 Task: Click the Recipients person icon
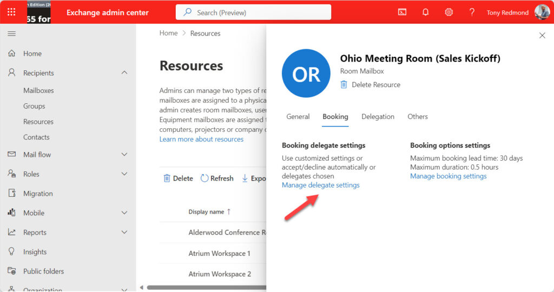click(x=12, y=72)
